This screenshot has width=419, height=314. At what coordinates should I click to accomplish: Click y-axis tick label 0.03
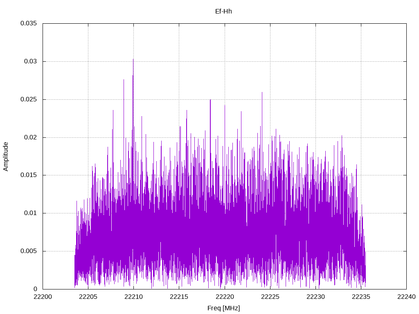click(x=30, y=61)
